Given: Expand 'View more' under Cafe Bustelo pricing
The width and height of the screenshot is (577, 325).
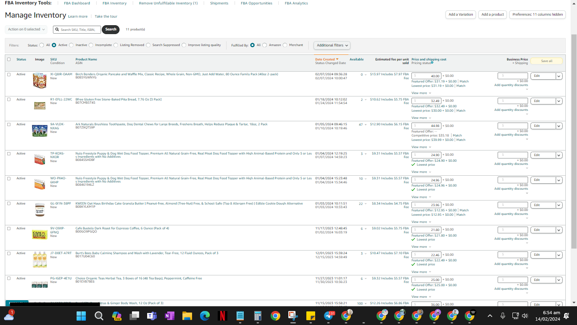Looking at the screenshot, I should tap(421, 247).
